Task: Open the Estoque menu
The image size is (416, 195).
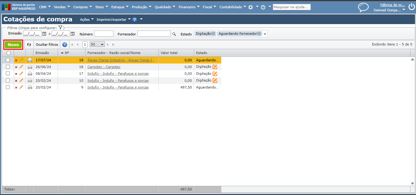Action: pyautogui.click(x=120, y=7)
